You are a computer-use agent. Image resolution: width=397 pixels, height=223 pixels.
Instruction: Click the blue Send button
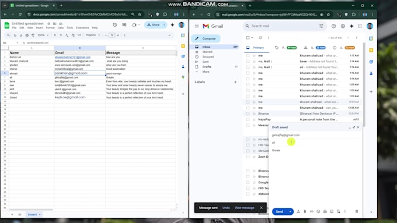tap(280, 211)
